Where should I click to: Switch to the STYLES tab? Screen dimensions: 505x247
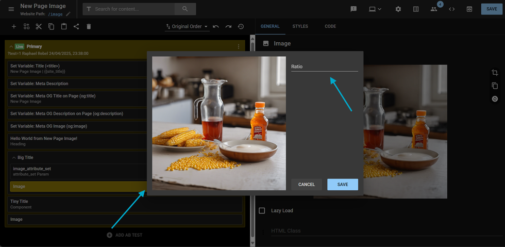tap(300, 26)
